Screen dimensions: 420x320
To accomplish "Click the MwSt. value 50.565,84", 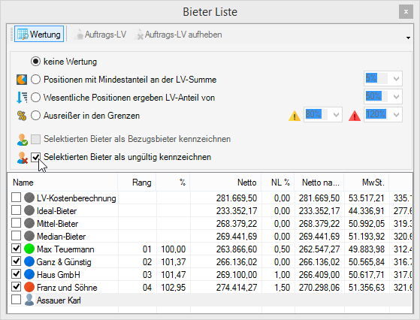I will [x=367, y=262].
